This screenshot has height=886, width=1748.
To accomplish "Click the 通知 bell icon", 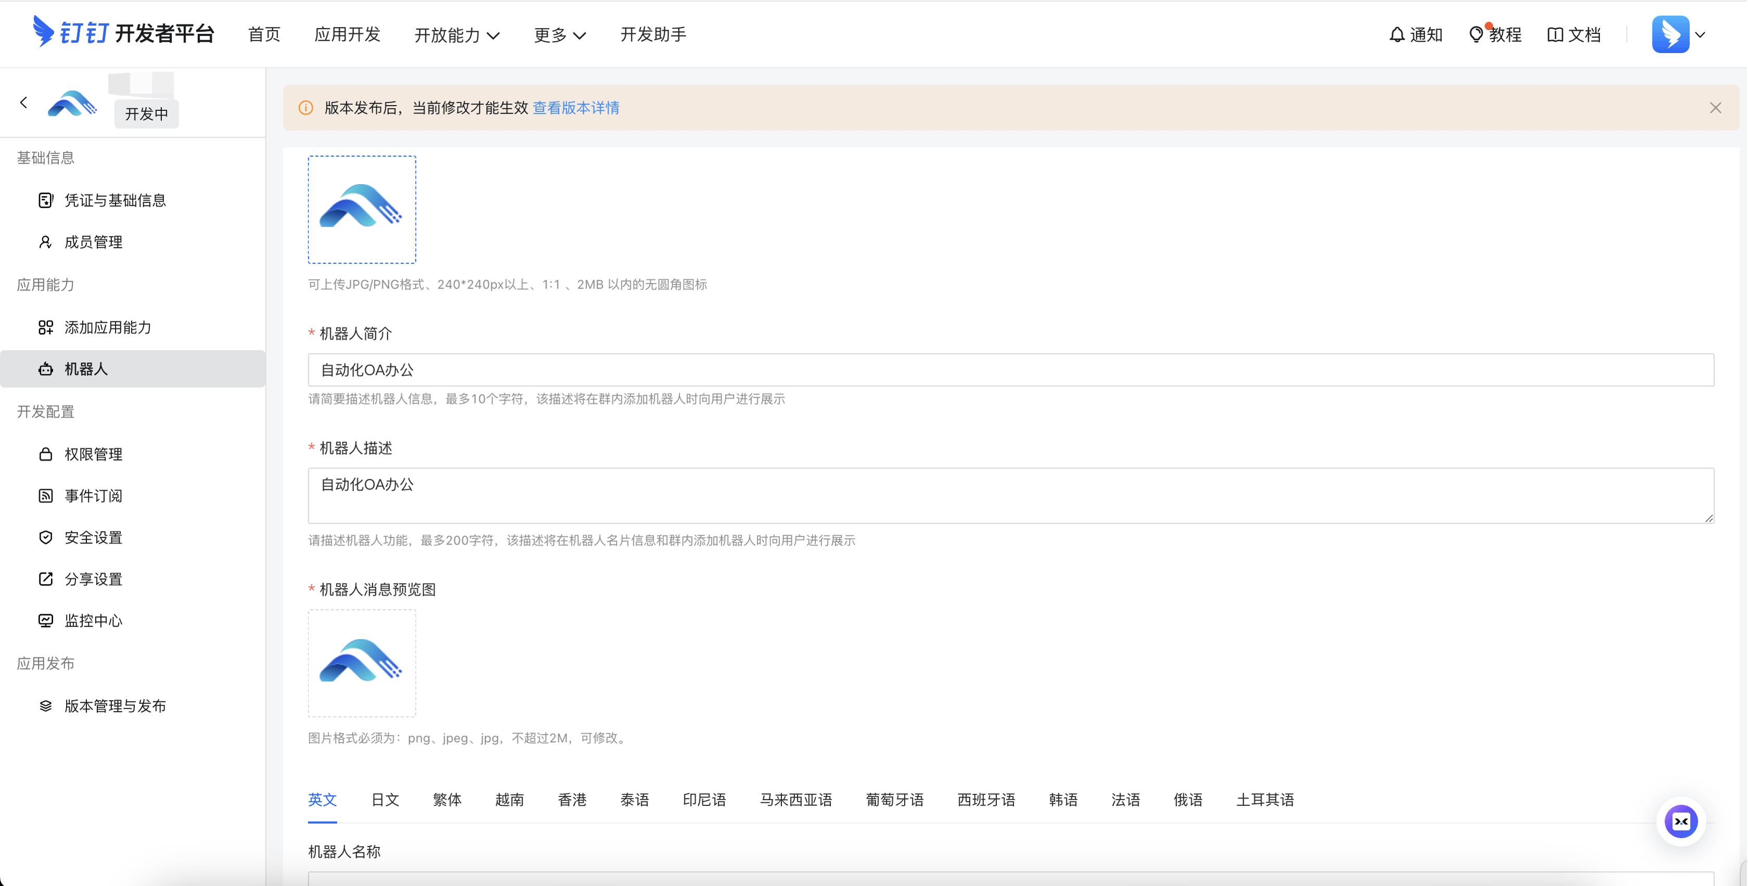I will tap(1416, 34).
